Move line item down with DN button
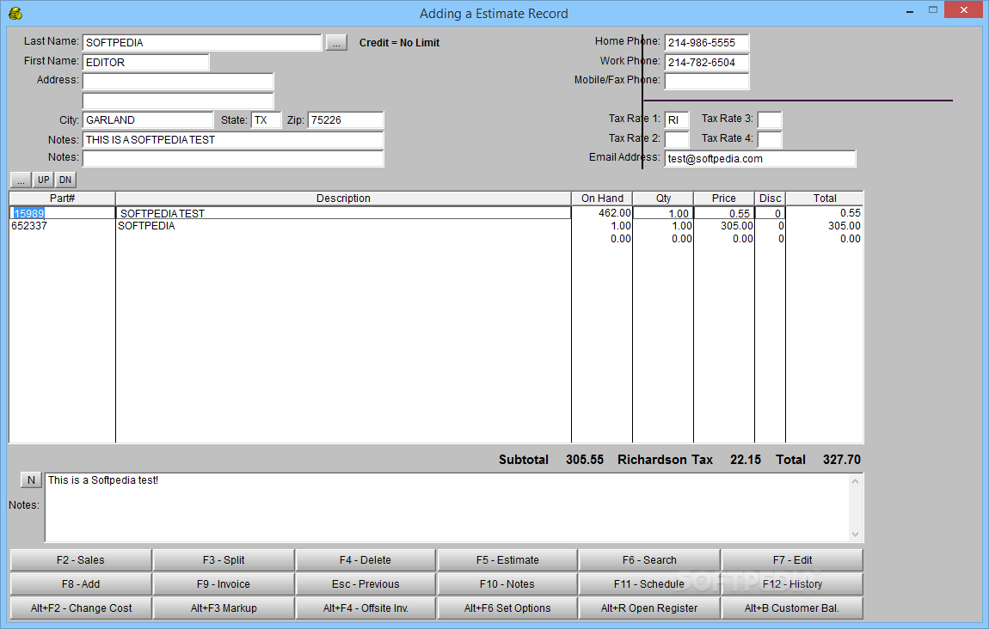This screenshot has width=989, height=629. 65,180
